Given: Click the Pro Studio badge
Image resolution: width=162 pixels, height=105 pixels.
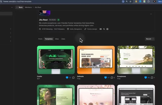Looking at the screenshot, I should (x=52, y=20).
